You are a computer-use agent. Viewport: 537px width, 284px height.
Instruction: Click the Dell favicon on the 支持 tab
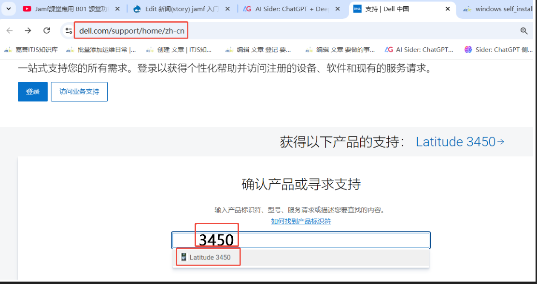(357, 9)
